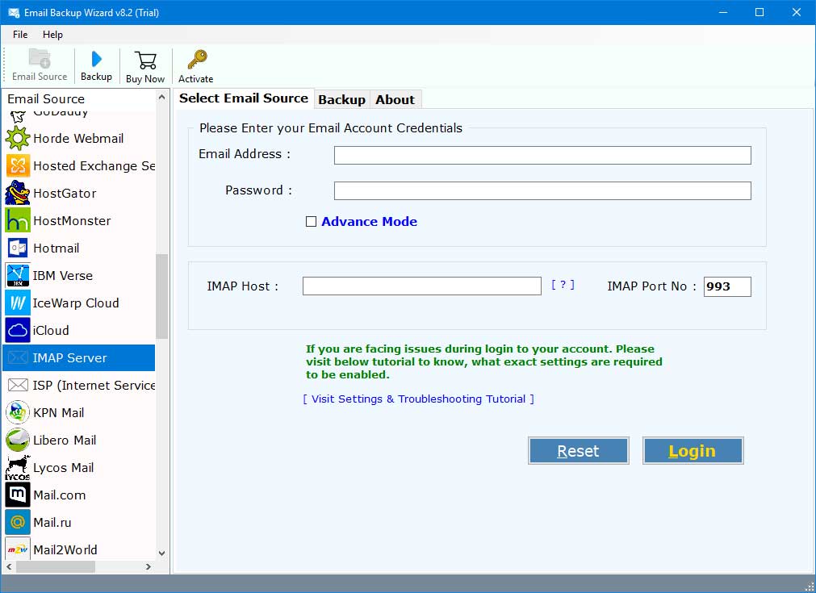
Task: Click the horizontal scroll right arrow
Action: (x=149, y=566)
